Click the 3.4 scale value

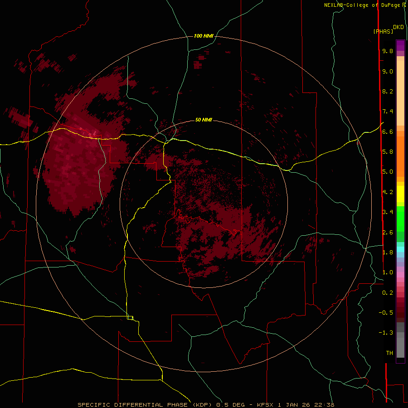click(388, 212)
